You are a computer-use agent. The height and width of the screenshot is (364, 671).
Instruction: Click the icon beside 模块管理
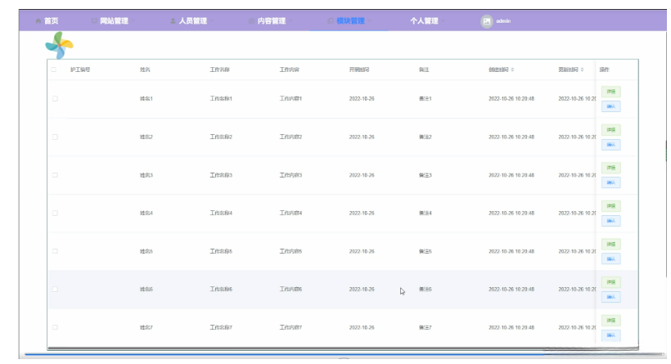pyautogui.click(x=331, y=21)
